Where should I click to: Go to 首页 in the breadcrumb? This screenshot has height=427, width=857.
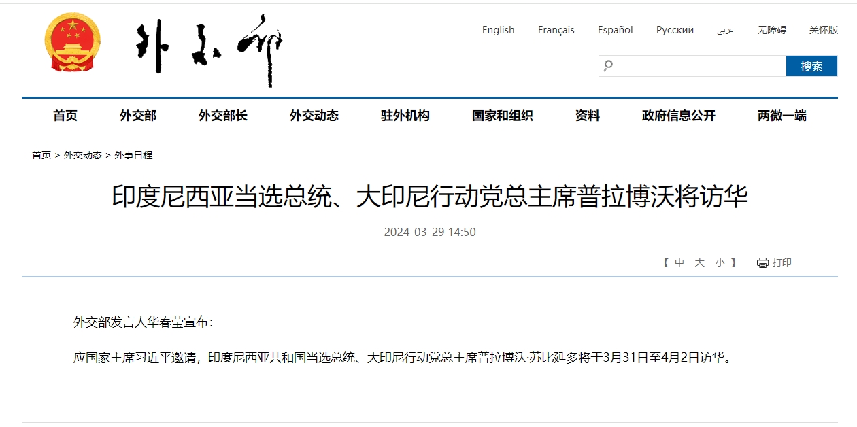(41, 155)
